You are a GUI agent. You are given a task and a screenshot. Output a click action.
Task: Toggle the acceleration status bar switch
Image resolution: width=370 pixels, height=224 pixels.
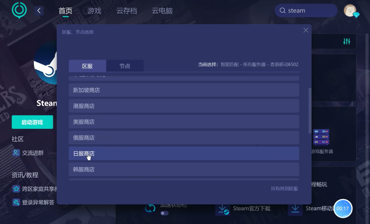164,213
